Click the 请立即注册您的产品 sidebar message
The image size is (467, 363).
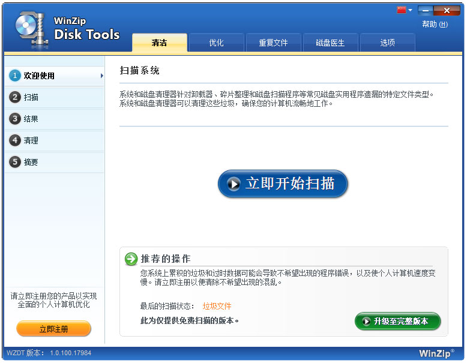click(x=53, y=300)
